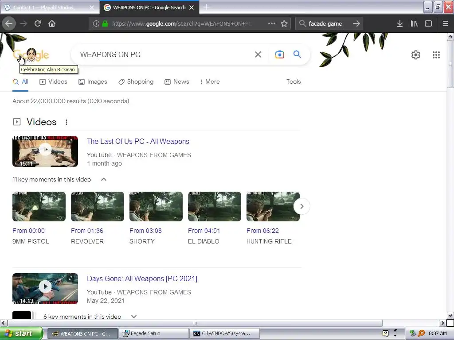Screen dimensions: 454x340
Task: Open the Windows Start menu
Action: [x=21, y=333]
